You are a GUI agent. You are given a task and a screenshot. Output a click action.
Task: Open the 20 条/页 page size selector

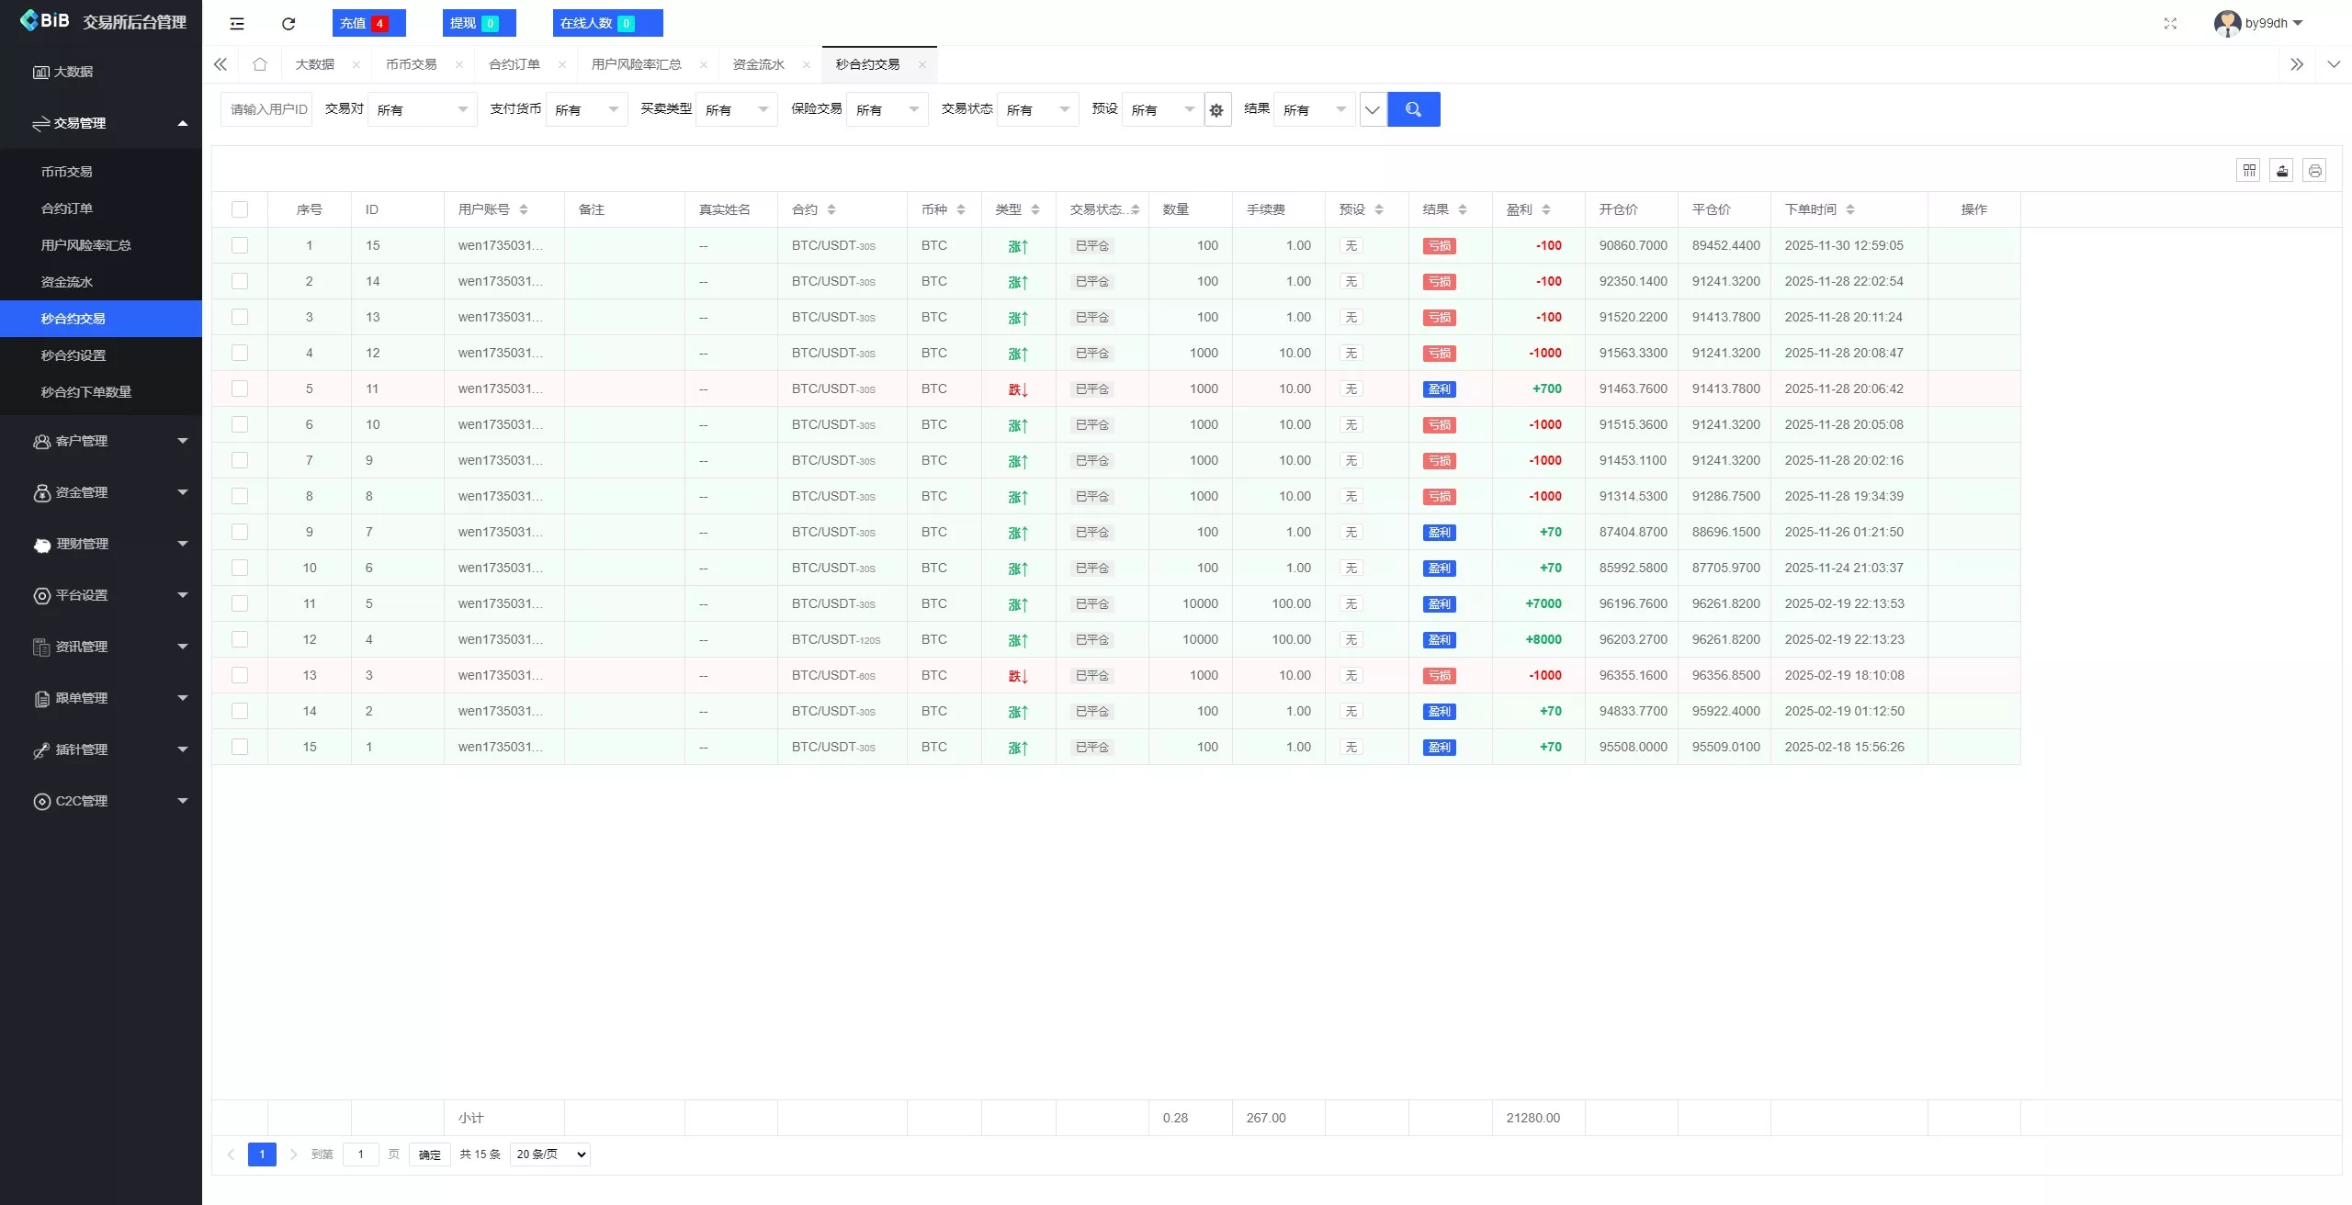click(550, 1154)
